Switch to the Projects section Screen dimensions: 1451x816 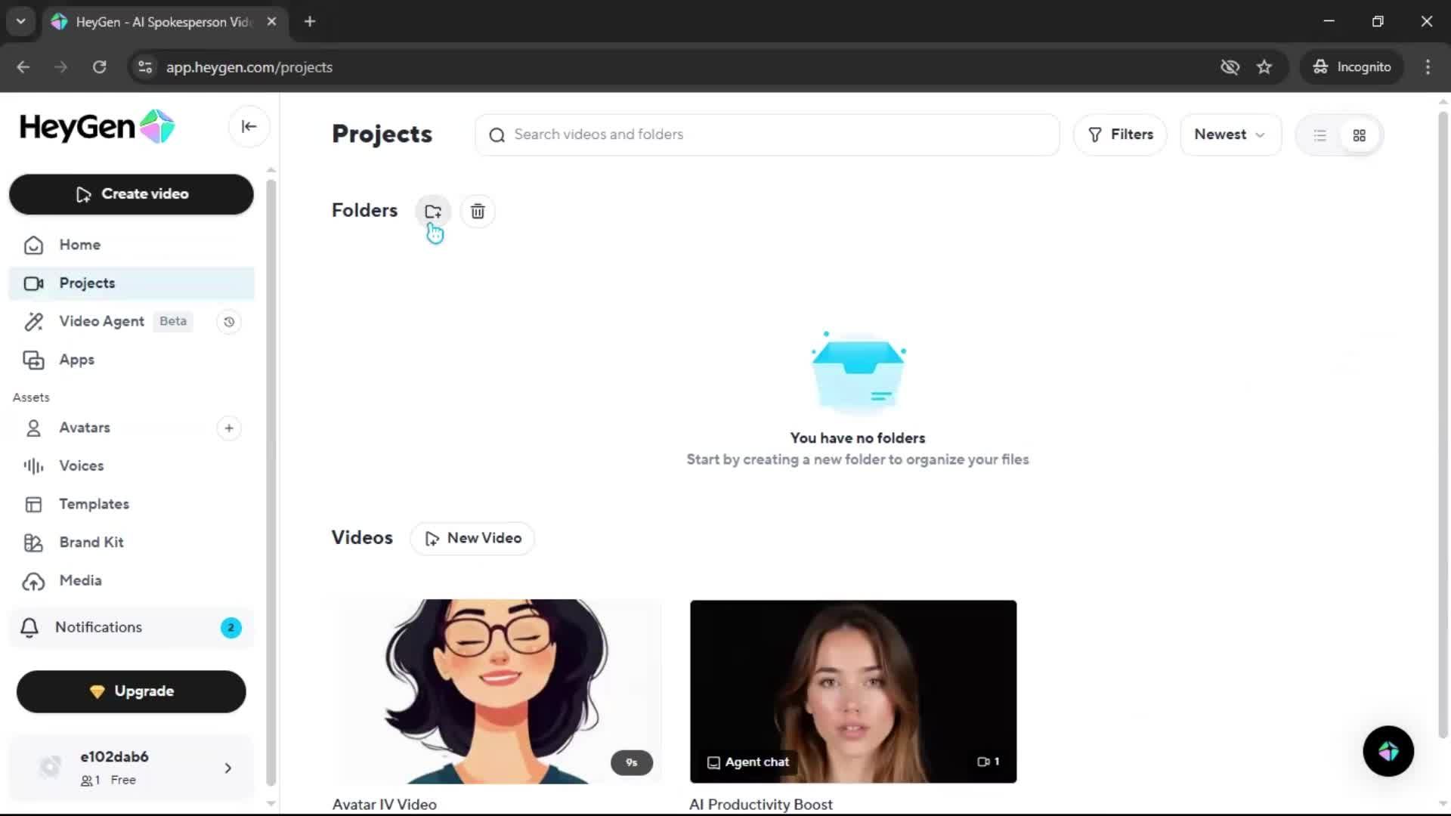point(87,283)
